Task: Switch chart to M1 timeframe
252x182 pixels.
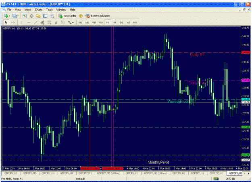Action: pos(80,23)
